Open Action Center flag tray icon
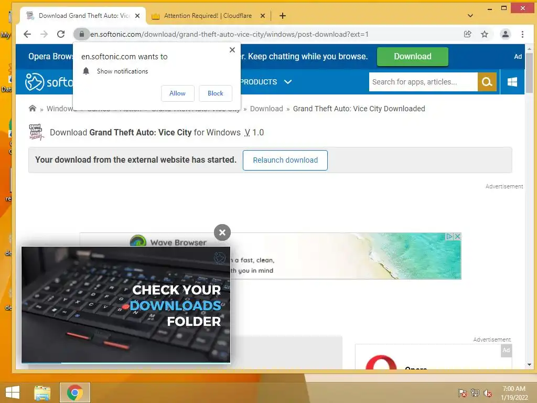This screenshot has width=537, height=403. pos(463,393)
